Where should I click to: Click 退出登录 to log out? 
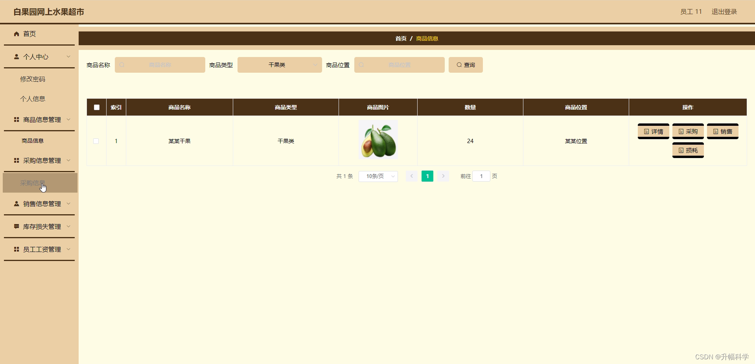[724, 12]
